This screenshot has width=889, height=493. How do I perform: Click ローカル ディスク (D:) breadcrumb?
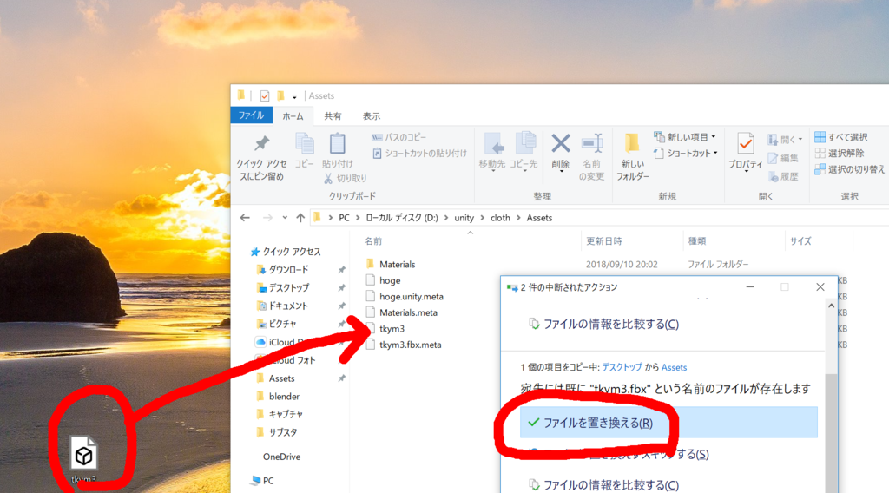click(401, 218)
